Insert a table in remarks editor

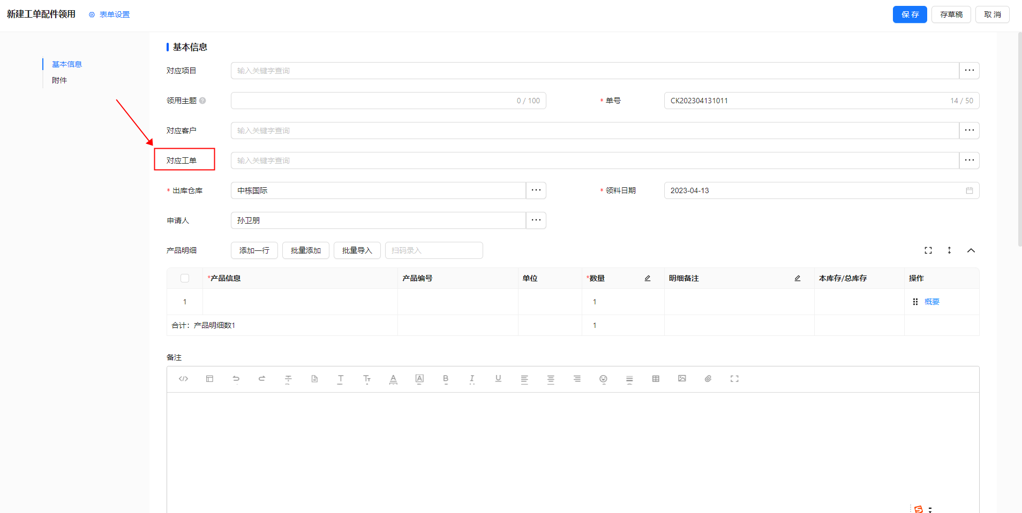(656, 379)
